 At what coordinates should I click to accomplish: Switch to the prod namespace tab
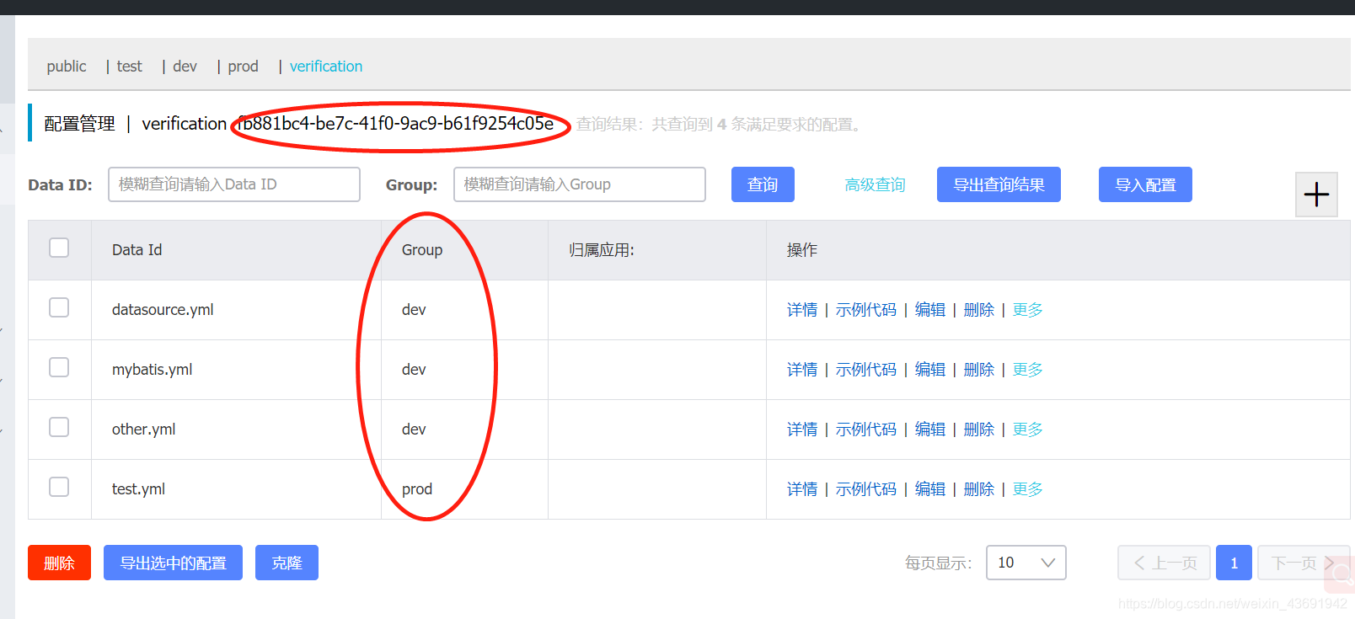click(243, 67)
